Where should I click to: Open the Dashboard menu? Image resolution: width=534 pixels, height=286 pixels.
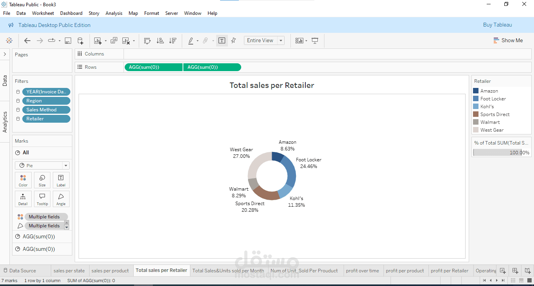point(71,13)
